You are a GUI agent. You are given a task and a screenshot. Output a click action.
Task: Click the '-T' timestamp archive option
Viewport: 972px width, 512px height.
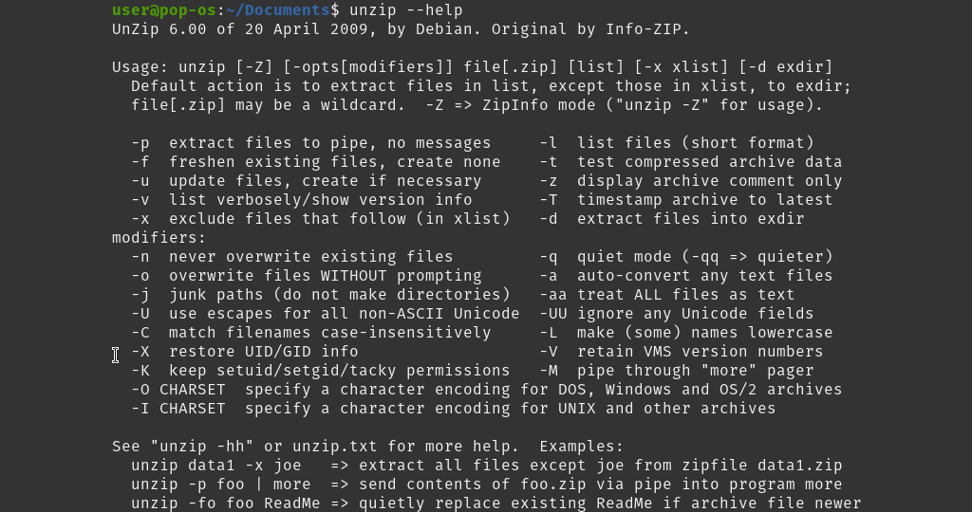click(686, 200)
